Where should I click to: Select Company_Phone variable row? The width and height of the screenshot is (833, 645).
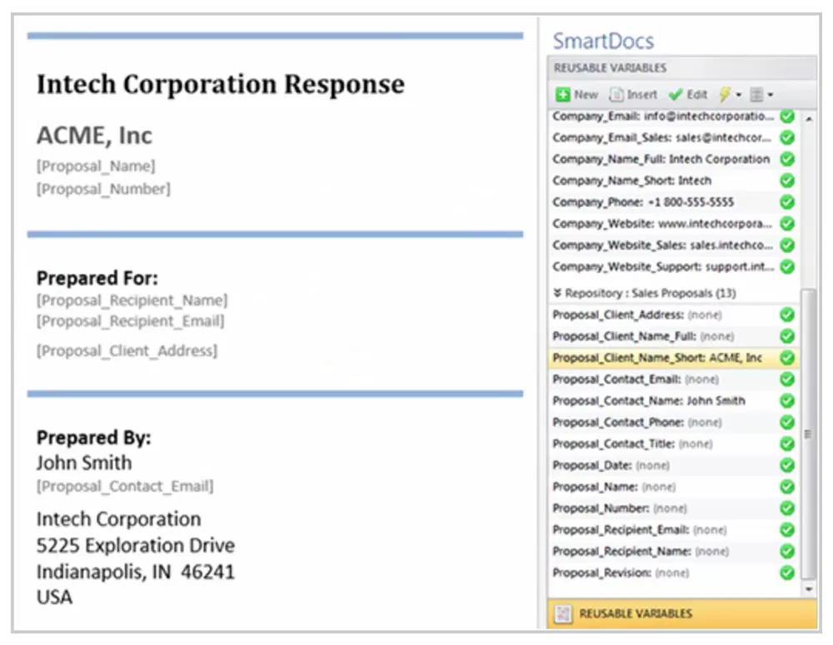point(673,202)
